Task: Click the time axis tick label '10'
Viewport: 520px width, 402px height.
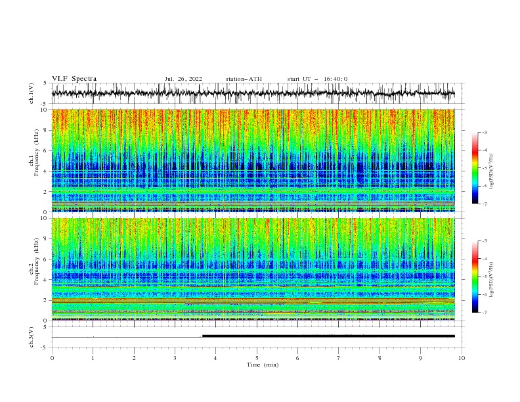Action: pyautogui.click(x=462, y=358)
